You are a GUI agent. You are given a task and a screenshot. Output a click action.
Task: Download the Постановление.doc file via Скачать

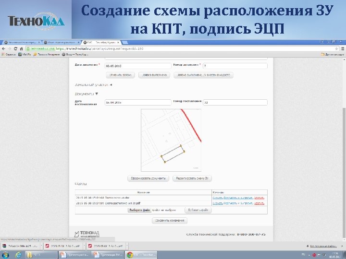point(218,198)
